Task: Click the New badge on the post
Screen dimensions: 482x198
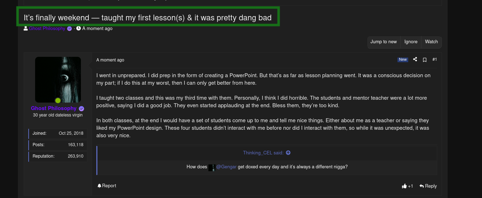Action: tap(403, 60)
